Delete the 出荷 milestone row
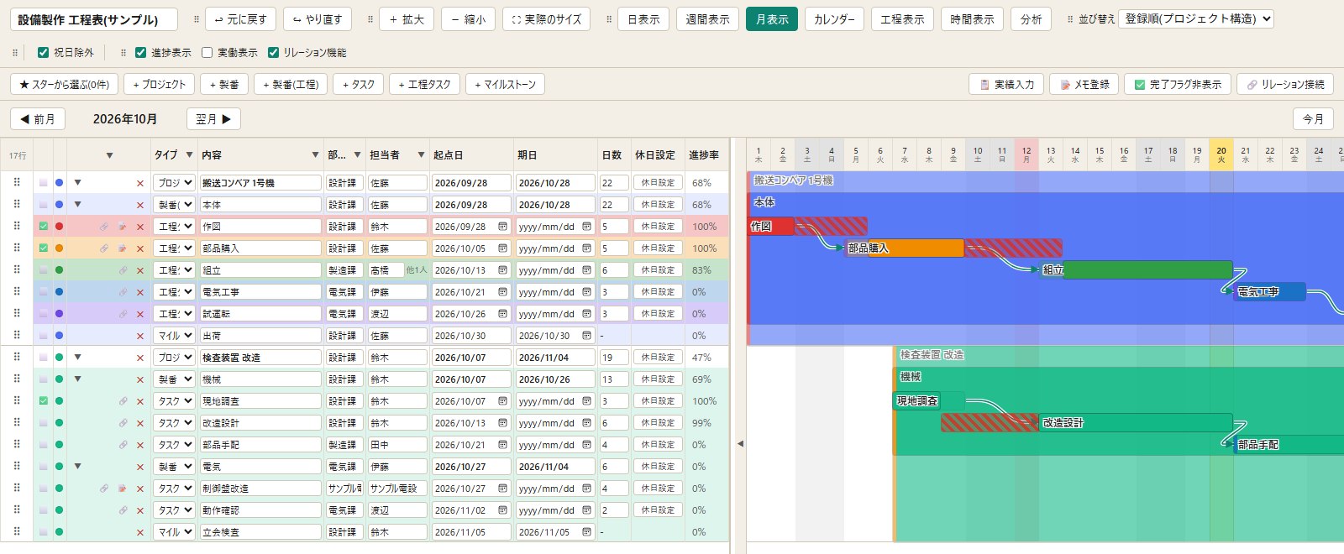Screen dimensions: 1344x554 pyautogui.click(x=140, y=336)
